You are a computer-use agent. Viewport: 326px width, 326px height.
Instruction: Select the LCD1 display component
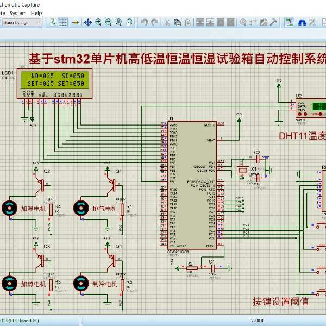pyautogui.click(x=54, y=84)
